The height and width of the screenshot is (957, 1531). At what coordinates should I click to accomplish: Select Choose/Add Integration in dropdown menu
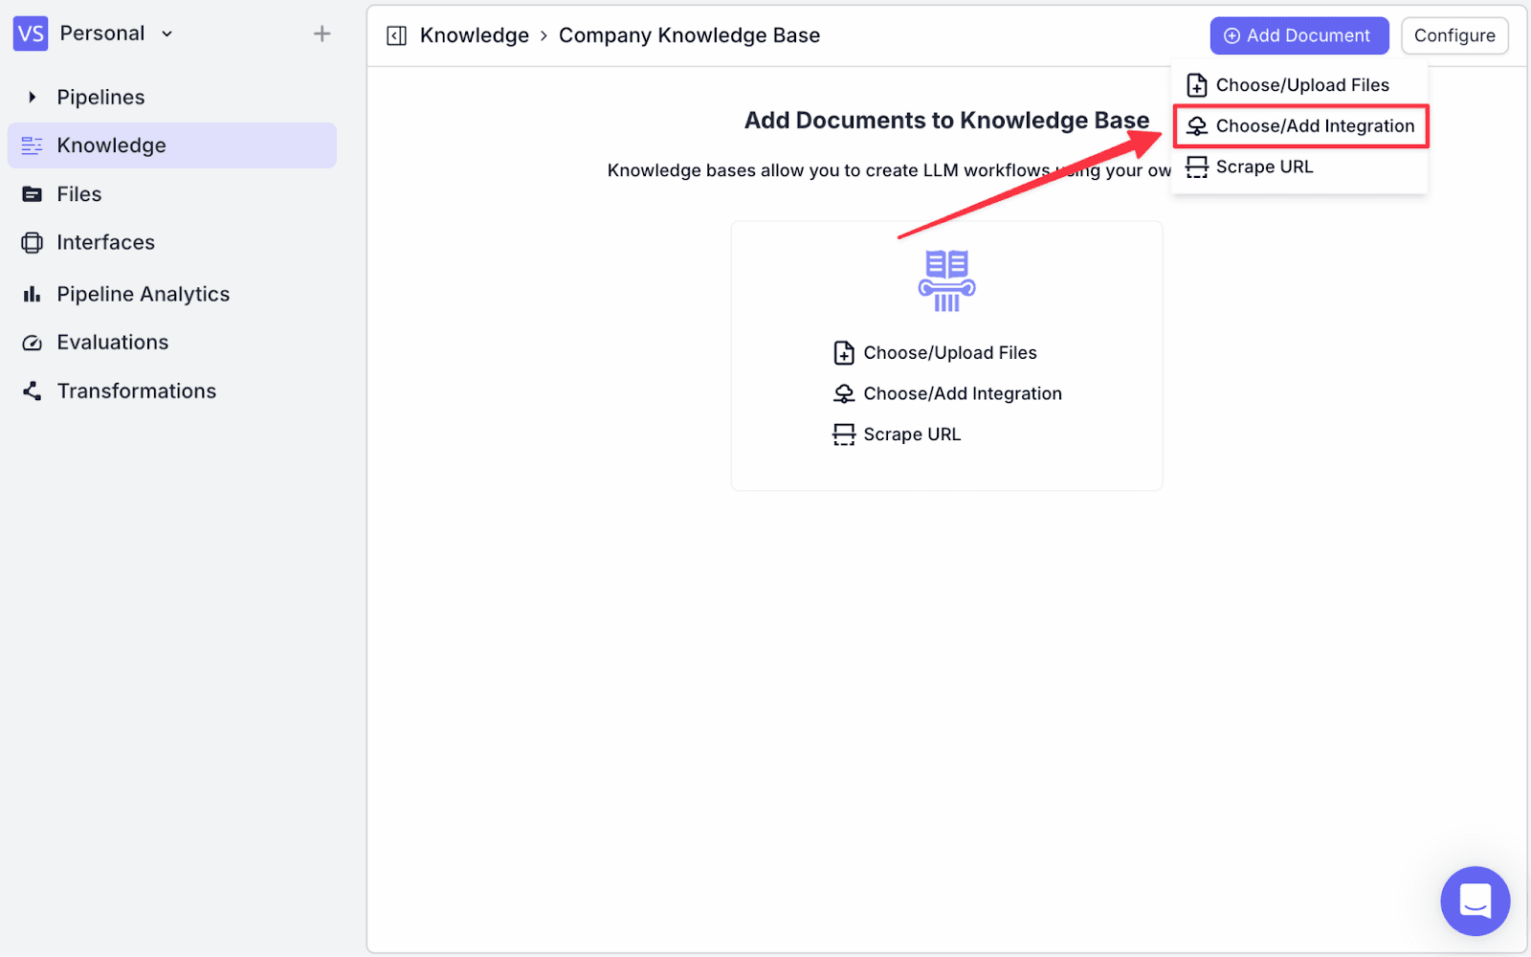pos(1301,126)
